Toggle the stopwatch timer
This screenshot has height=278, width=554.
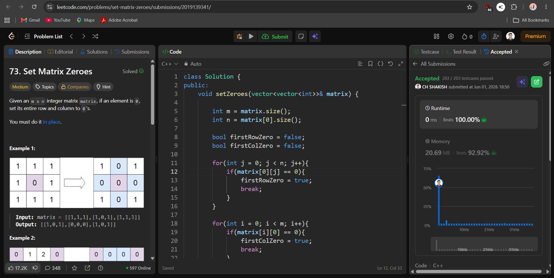coord(483,36)
